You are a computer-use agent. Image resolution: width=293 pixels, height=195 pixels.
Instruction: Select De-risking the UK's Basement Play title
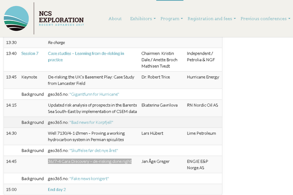(x=91, y=80)
